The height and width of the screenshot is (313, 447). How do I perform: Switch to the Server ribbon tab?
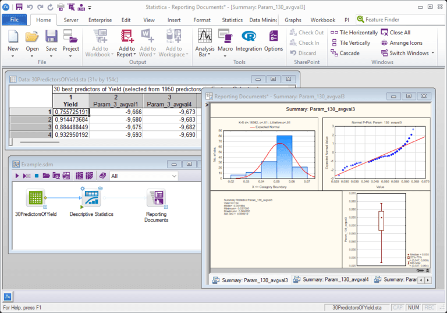[x=71, y=20]
